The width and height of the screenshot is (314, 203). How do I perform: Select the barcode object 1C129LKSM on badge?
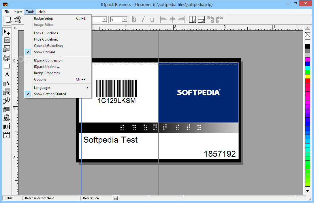[x=117, y=92]
